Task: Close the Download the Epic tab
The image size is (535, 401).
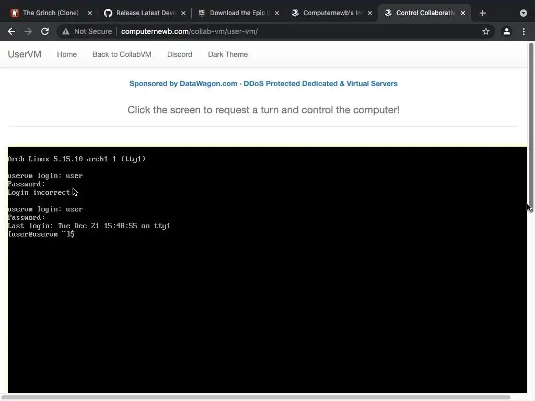Action: 277,13
